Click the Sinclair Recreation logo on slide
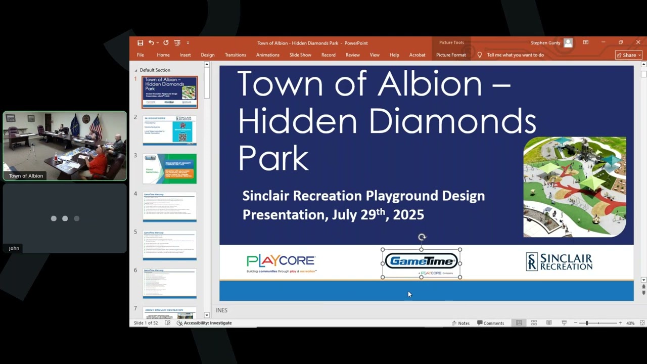647x364 pixels. pyautogui.click(x=559, y=262)
